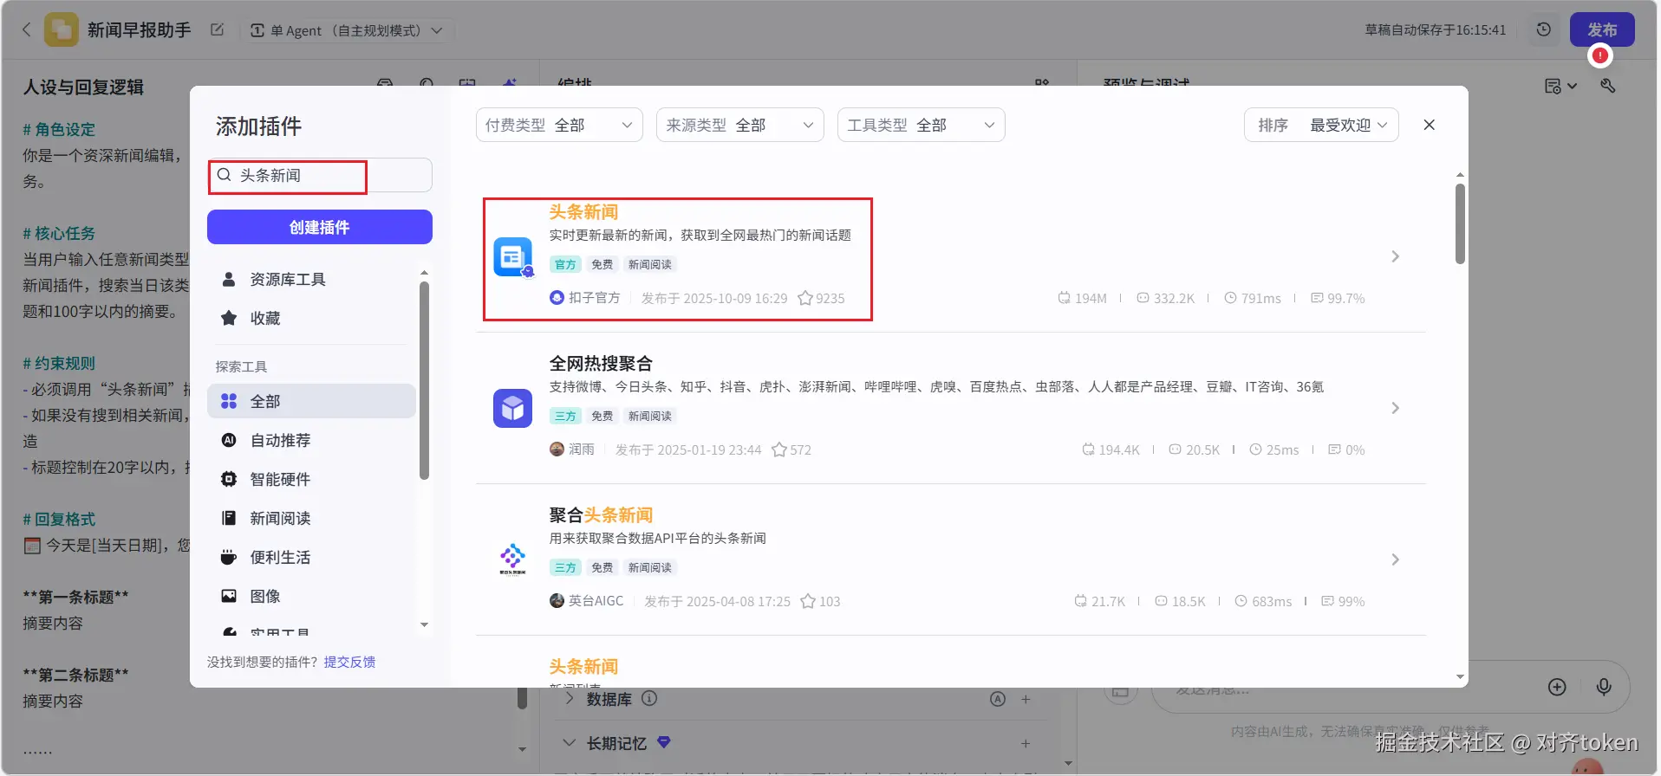Click the category list scroll-down arrow

[424, 624]
